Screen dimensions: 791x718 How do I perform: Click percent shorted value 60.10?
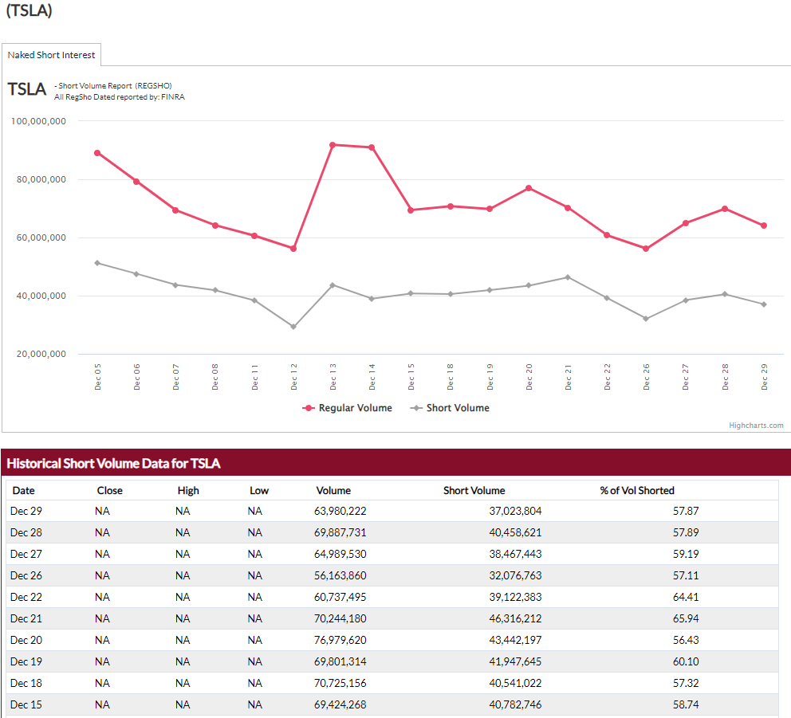click(686, 661)
